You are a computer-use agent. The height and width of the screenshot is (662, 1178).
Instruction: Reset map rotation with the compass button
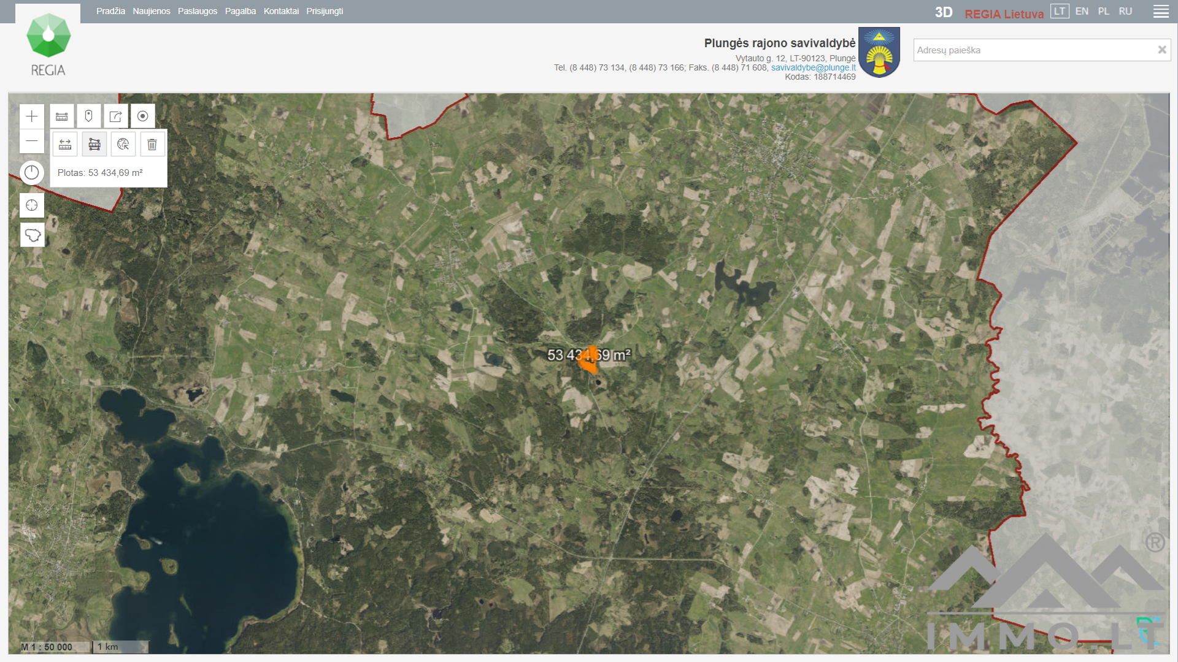tap(32, 173)
